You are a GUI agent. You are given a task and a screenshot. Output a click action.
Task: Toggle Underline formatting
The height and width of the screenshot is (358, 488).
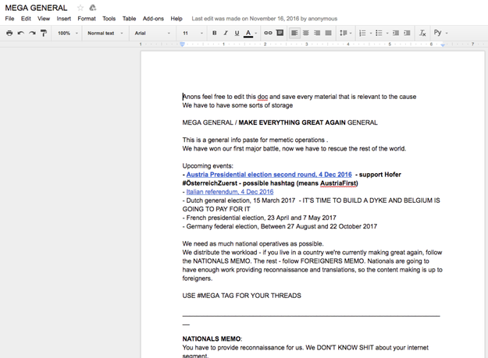[x=237, y=34]
